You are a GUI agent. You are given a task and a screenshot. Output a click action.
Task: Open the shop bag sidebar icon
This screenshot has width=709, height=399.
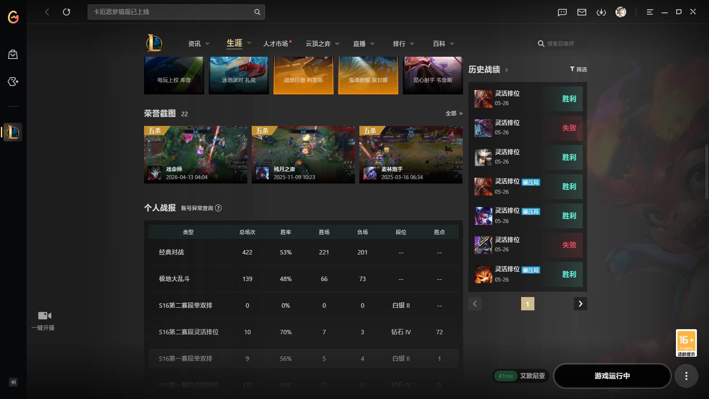click(x=13, y=55)
